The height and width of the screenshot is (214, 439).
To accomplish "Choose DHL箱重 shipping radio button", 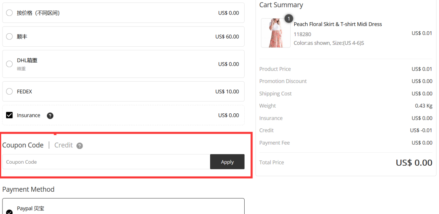I will [9, 64].
